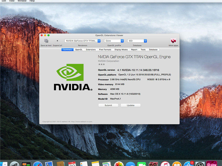Open Mission Control in the dock
Image resolution: width=222 pixels, height=166 pixels.
click(26, 164)
